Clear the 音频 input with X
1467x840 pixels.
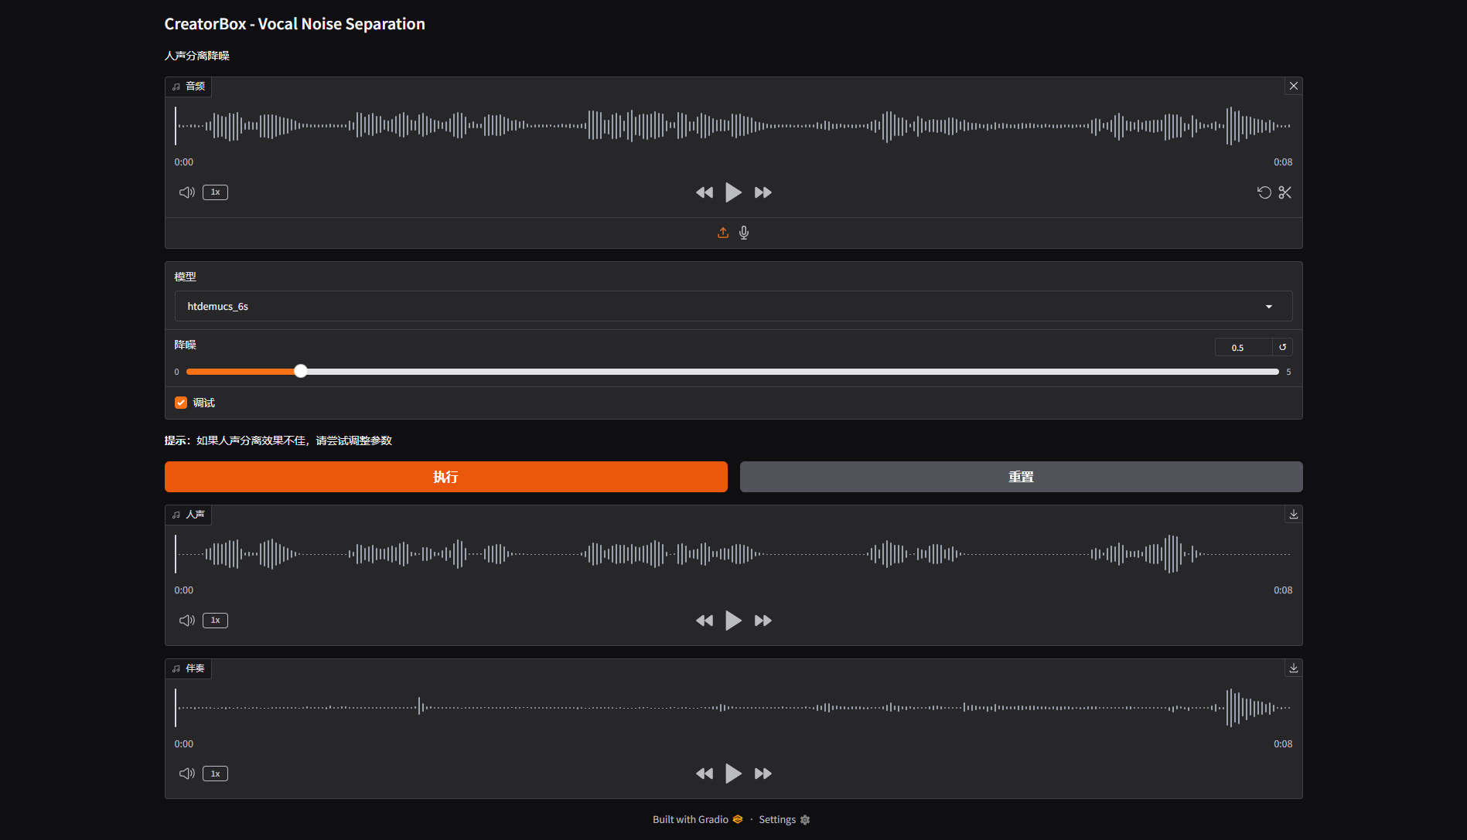pyautogui.click(x=1294, y=86)
